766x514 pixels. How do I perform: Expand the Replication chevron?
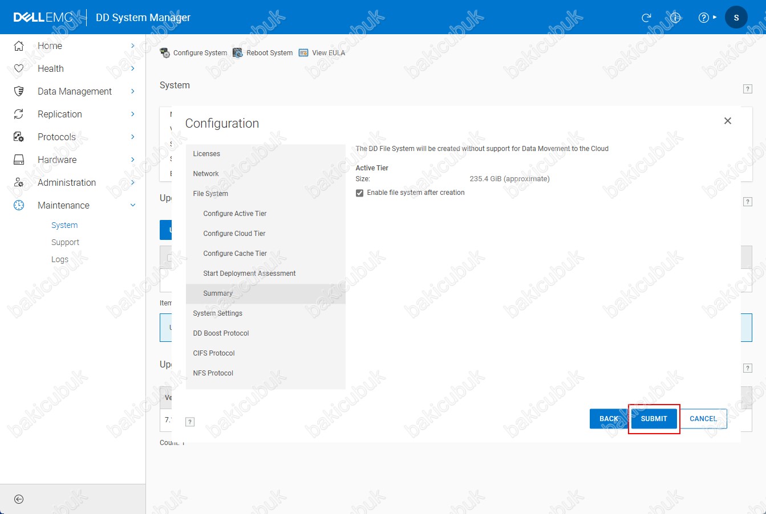point(132,114)
